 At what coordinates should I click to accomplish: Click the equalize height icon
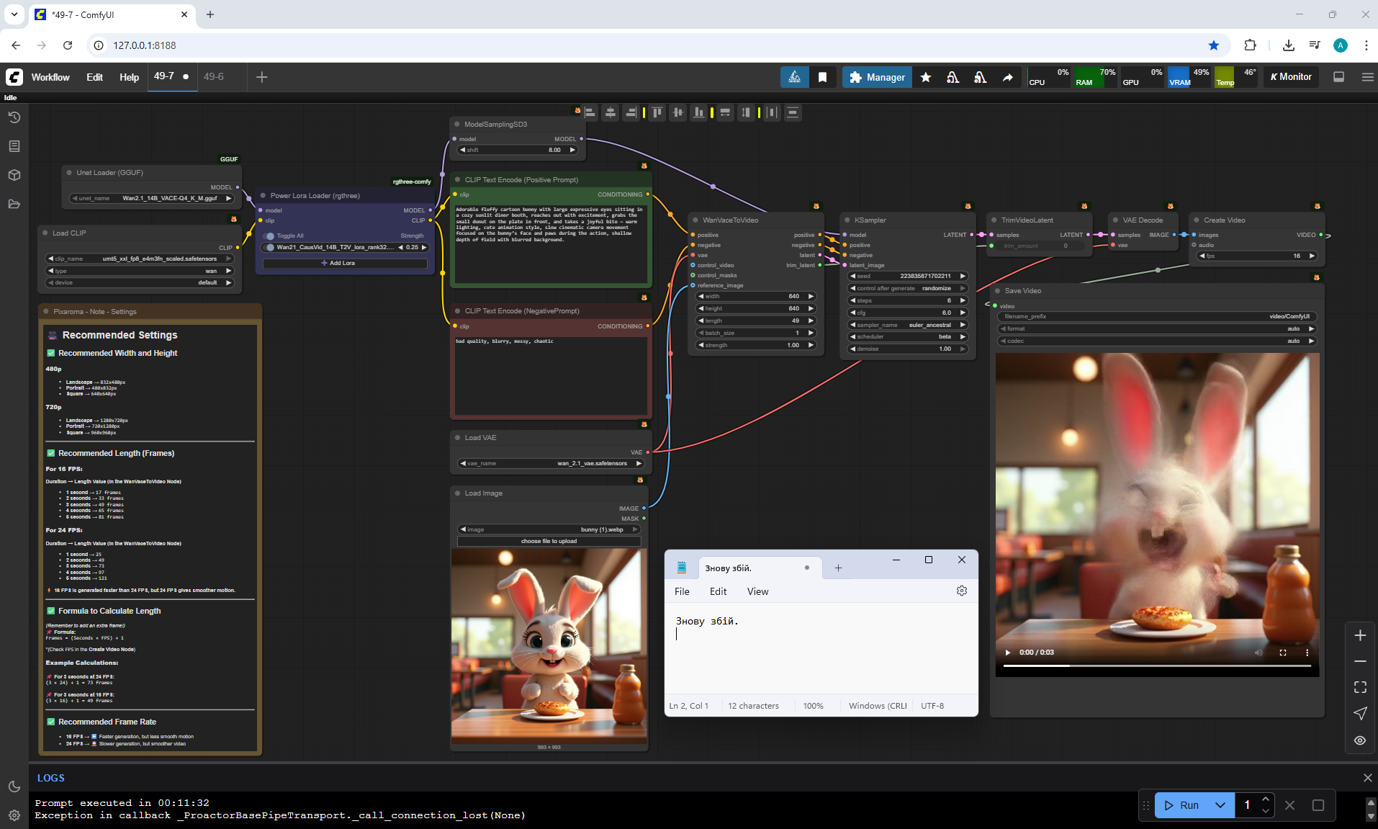tap(746, 112)
